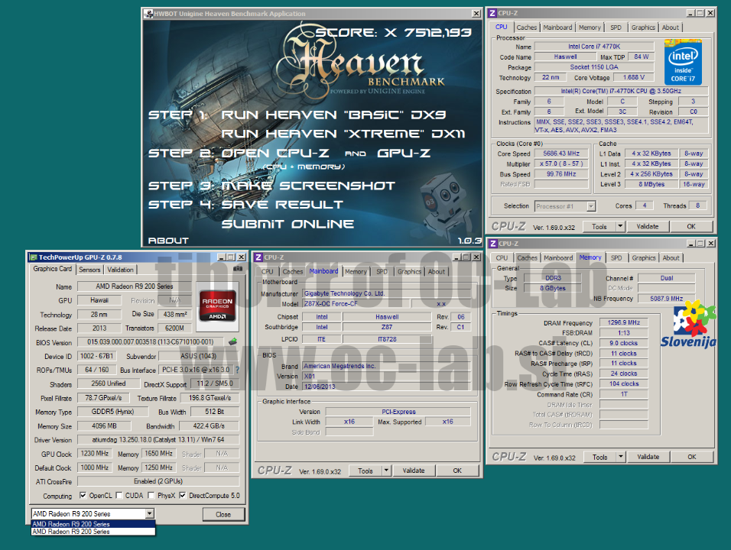Open the Processor #1 selection dropdown
This screenshot has width=731, height=550.
(x=591, y=205)
